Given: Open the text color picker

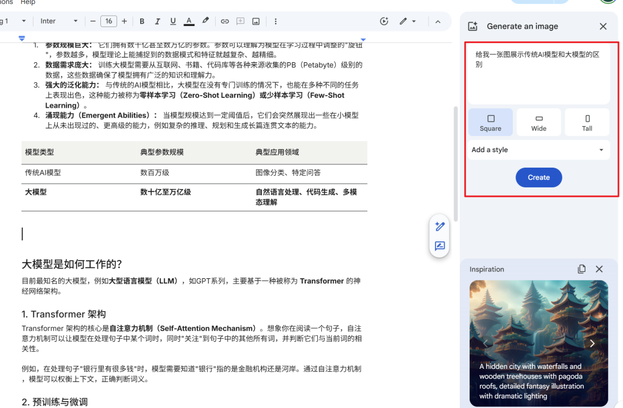Looking at the screenshot, I should click(x=189, y=21).
